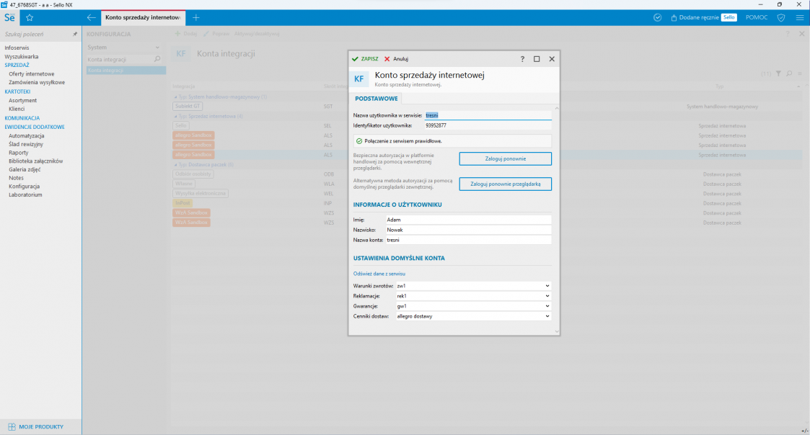Expand the Warunki zwrotów dropdown

(x=547, y=286)
